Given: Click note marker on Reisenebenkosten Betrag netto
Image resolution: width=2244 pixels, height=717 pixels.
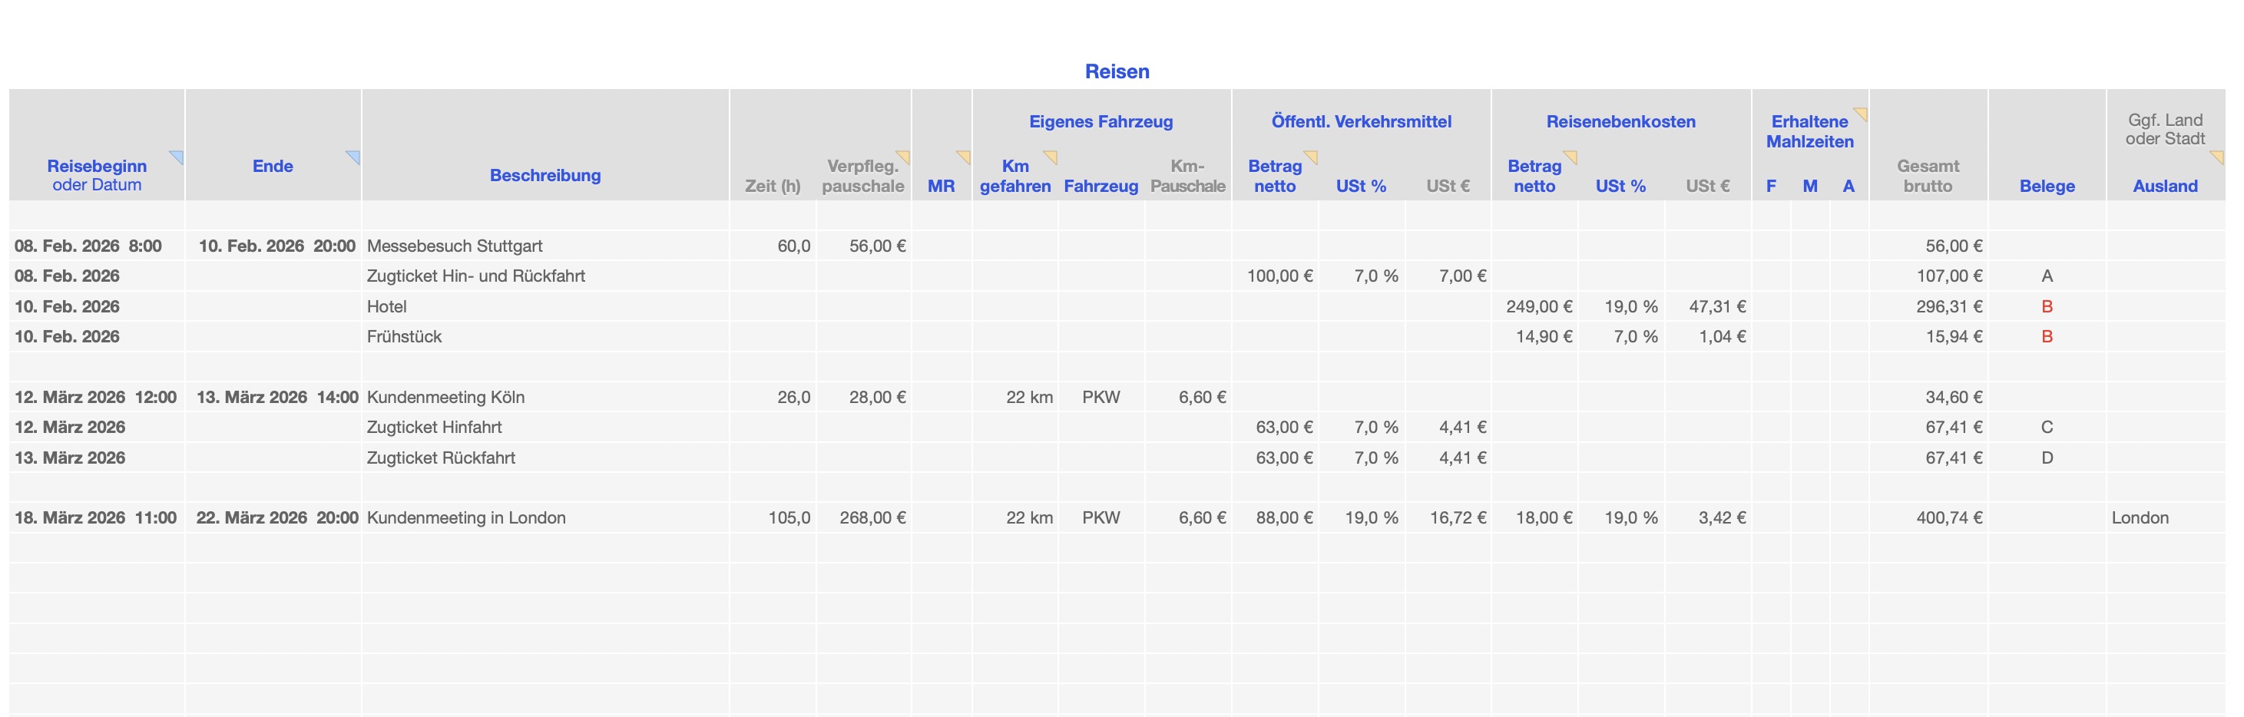Looking at the screenshot, I should coord(1570,156).
